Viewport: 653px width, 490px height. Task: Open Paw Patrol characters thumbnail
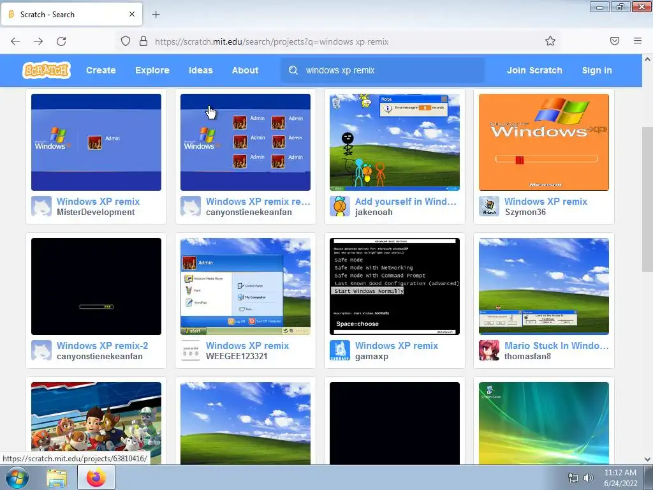(x=96, y=423)
